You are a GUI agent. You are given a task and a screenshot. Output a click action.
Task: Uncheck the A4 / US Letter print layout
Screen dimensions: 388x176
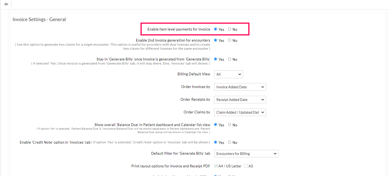tap(216, 166)
